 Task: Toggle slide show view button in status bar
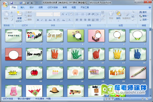coord(112,99)
